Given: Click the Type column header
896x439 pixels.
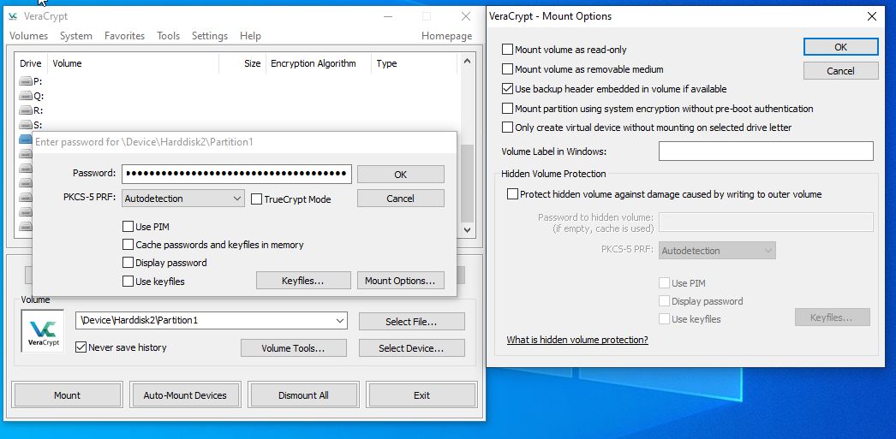Looking at the screenshot, I should tap(415, 63).
